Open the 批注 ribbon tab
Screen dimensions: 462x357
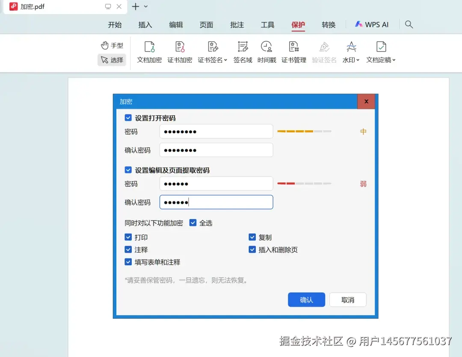(237, 24)
